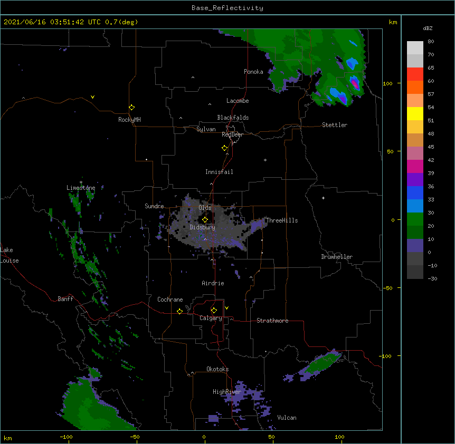This screenshot has height=444, width=455.
Task: Click the Banff town label
Action: pos(65,299)
